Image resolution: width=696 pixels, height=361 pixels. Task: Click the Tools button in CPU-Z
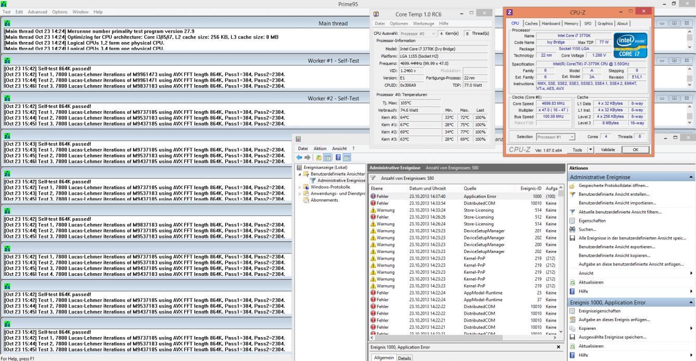pos(577,150)
